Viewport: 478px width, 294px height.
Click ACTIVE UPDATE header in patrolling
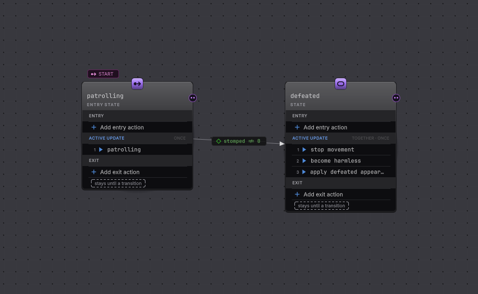tap(106, 138)
